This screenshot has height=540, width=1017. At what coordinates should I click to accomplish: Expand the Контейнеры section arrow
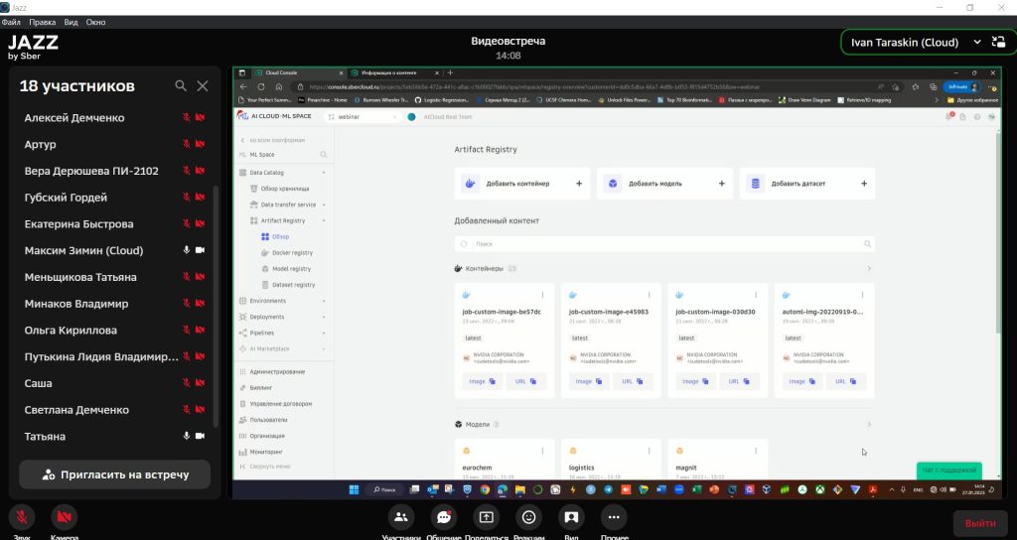click(869, 268)
